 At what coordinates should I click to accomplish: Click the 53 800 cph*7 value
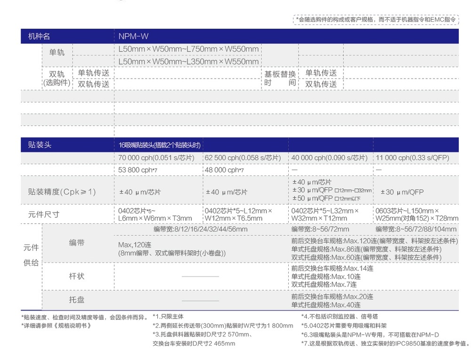point(138,170)
